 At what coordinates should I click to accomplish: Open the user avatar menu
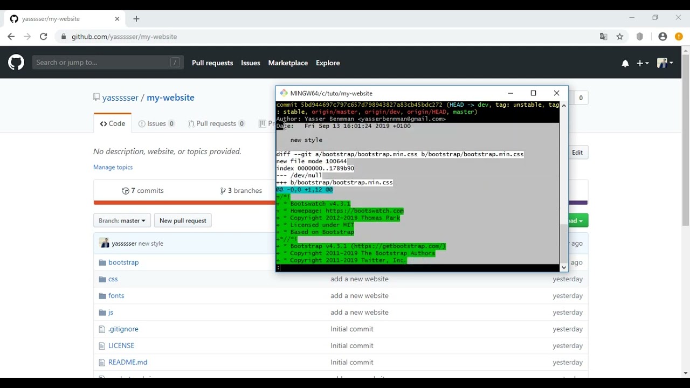665,63
